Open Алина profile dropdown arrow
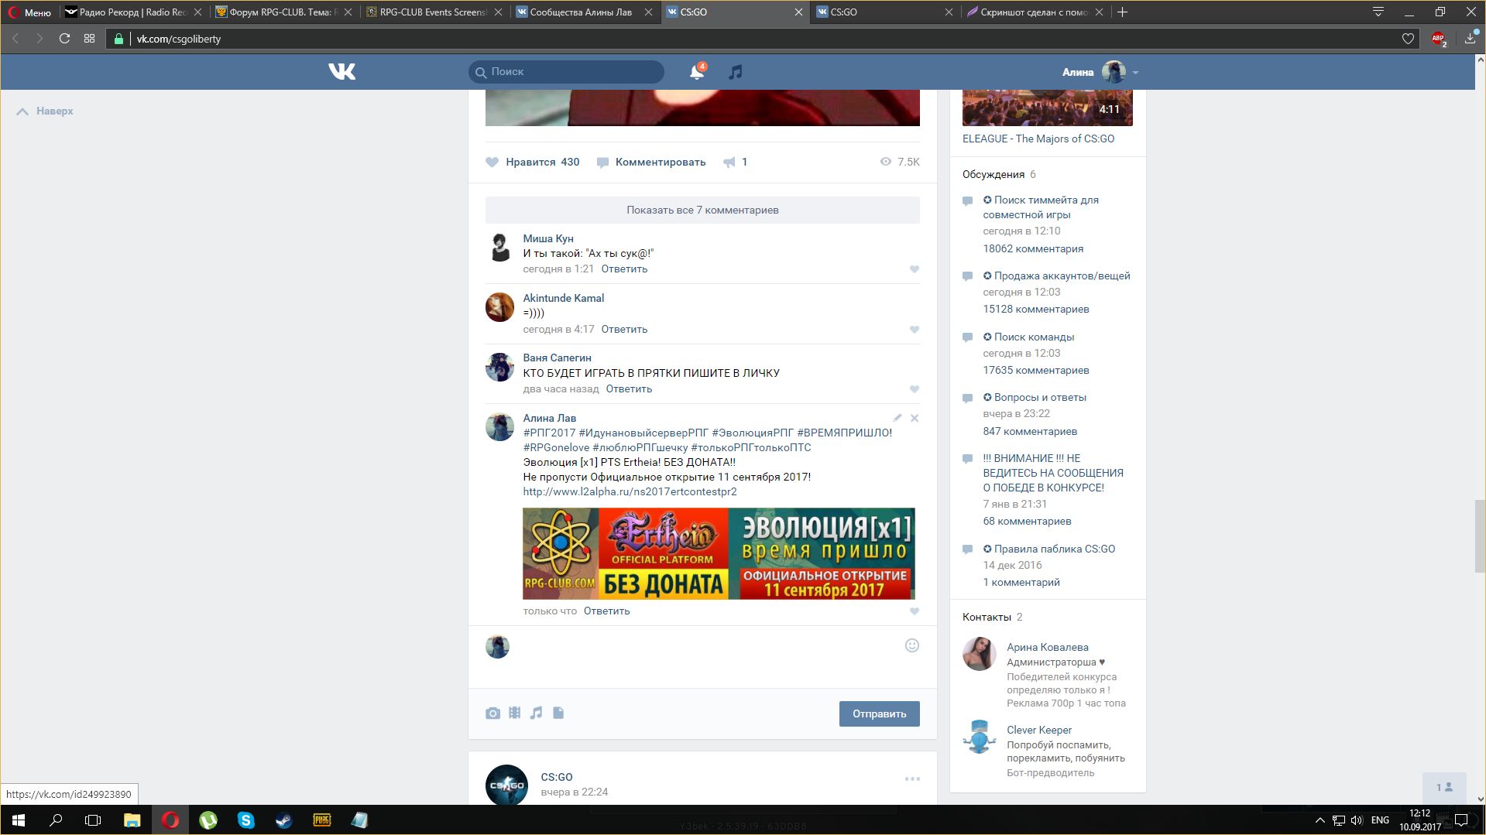The width and height of the screenshot is (1486, 835). (x=1135, y=72)
